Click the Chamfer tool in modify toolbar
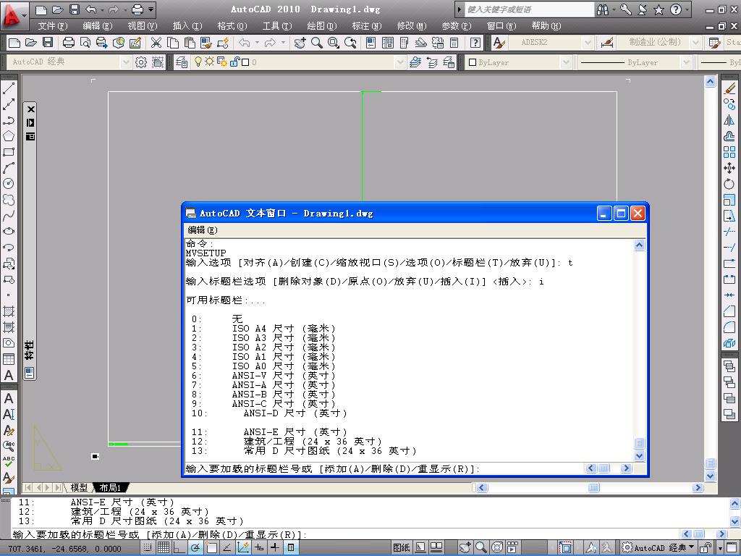 pyautogui.click(x=729, y=311)
